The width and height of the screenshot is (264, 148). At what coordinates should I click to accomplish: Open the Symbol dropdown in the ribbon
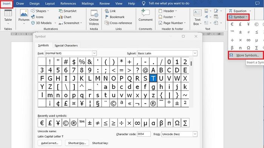238,17
